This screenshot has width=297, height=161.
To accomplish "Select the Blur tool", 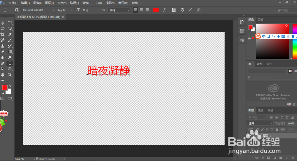I will [2, 57].
